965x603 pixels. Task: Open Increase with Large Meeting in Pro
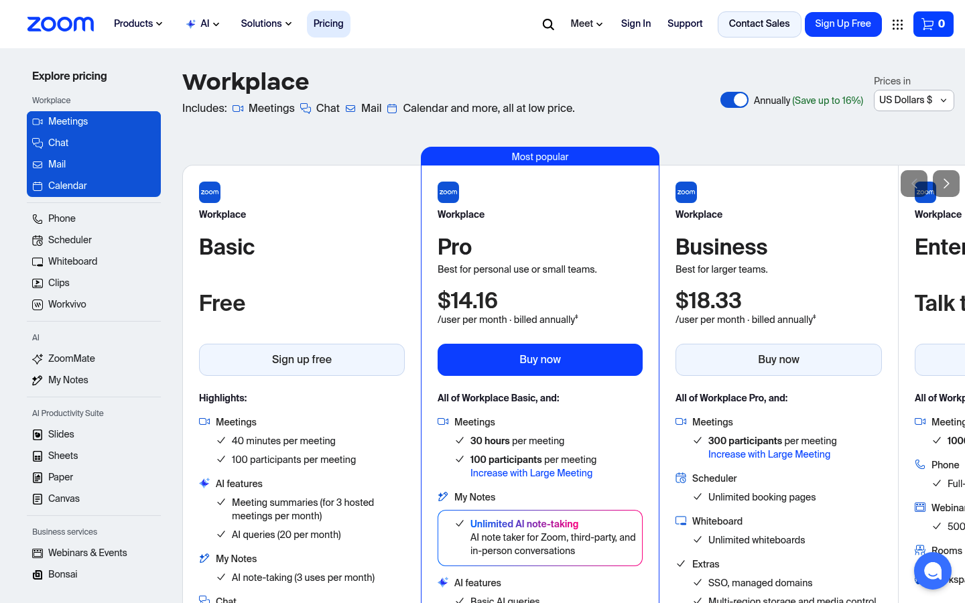tap(531, 473)
